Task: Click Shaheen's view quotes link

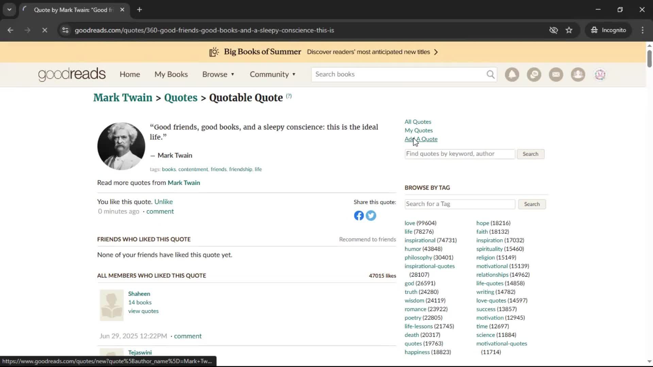Action: (x=143, y=311)
